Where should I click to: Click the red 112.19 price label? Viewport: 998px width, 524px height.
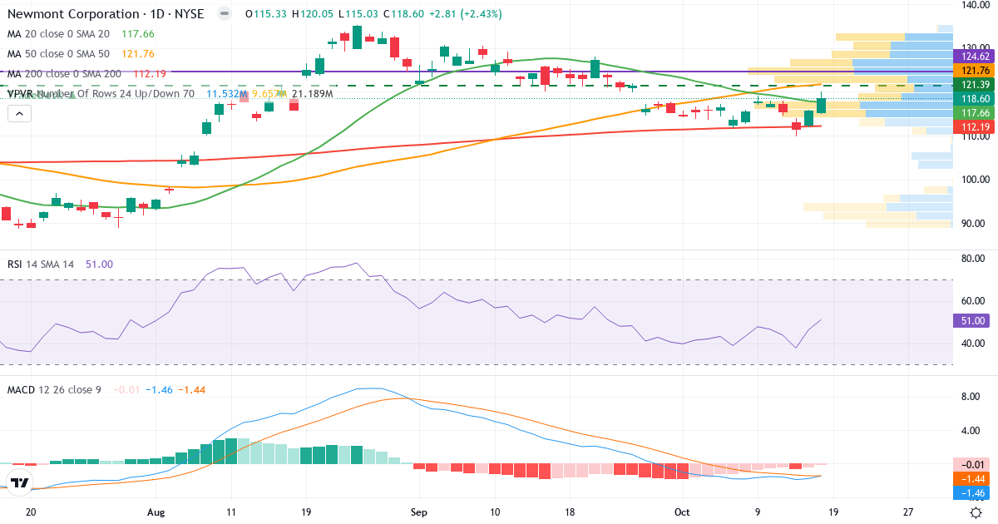click(974, 126)
